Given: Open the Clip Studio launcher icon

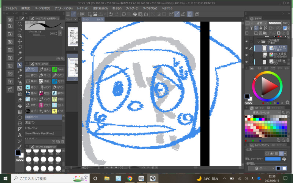Looking at the screenshot, I should click(82, 14).
